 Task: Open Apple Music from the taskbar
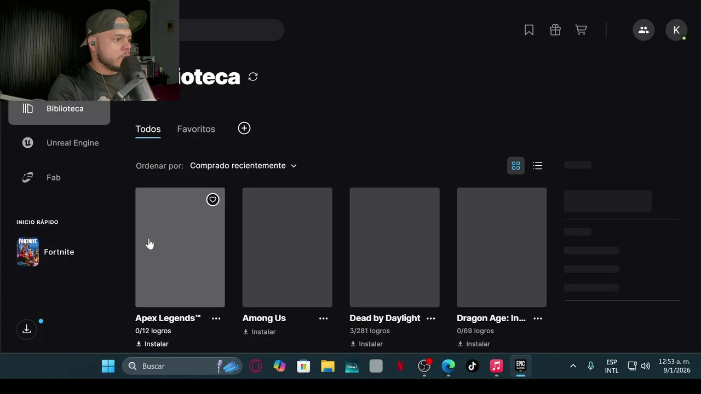click(497, 366)
